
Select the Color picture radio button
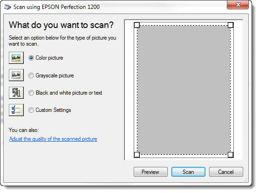coord(31,58)
